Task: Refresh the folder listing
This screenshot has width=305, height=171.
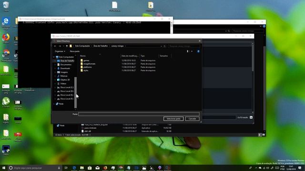Action: pos(164,46)
